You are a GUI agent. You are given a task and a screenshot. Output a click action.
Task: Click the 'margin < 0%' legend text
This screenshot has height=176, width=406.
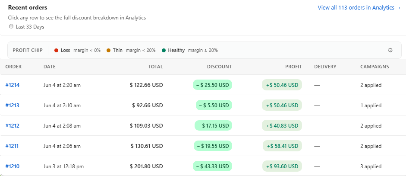[87, 50]
